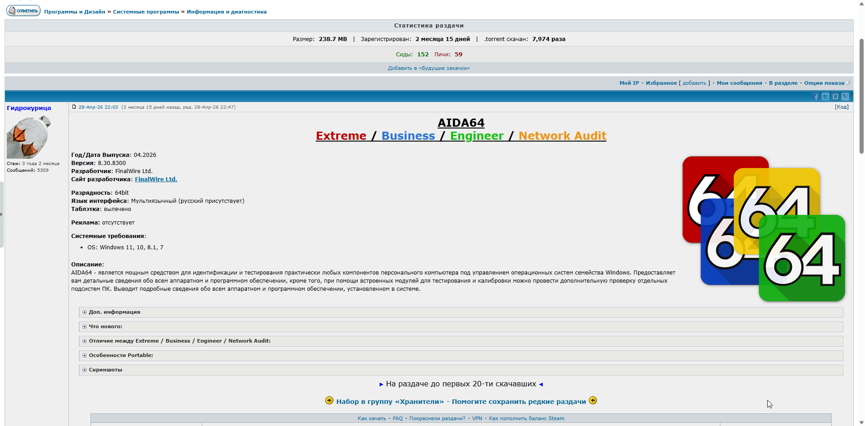865x426 pixels.
Task: Click the AIDA64 logo image
Action: (764, 229)
